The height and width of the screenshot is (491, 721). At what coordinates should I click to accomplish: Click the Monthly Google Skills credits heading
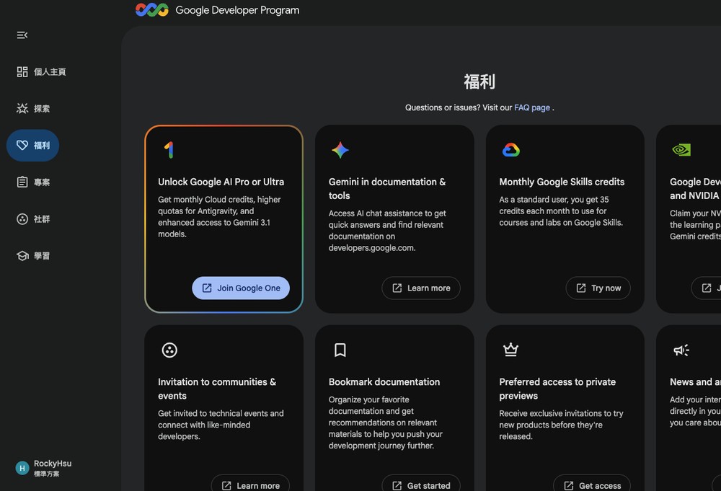(x=562, y=182)
